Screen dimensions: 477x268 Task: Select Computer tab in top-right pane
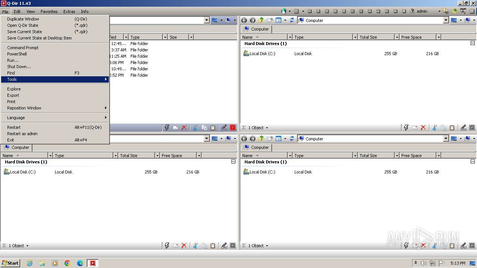click(256, 29)
